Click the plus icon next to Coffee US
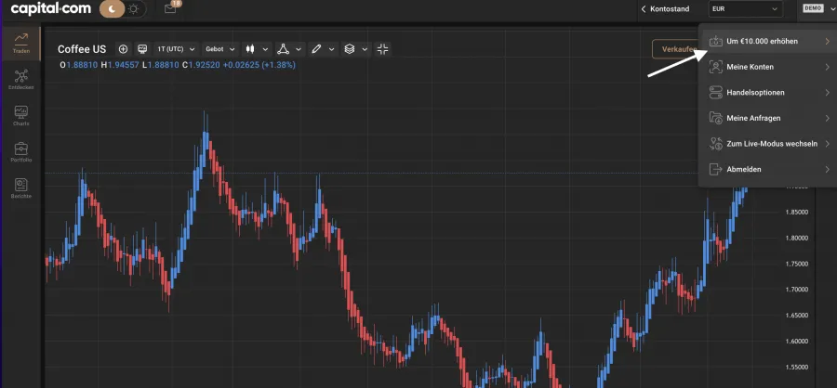Viewport: 837px width, 388px height. pos(123,48)
